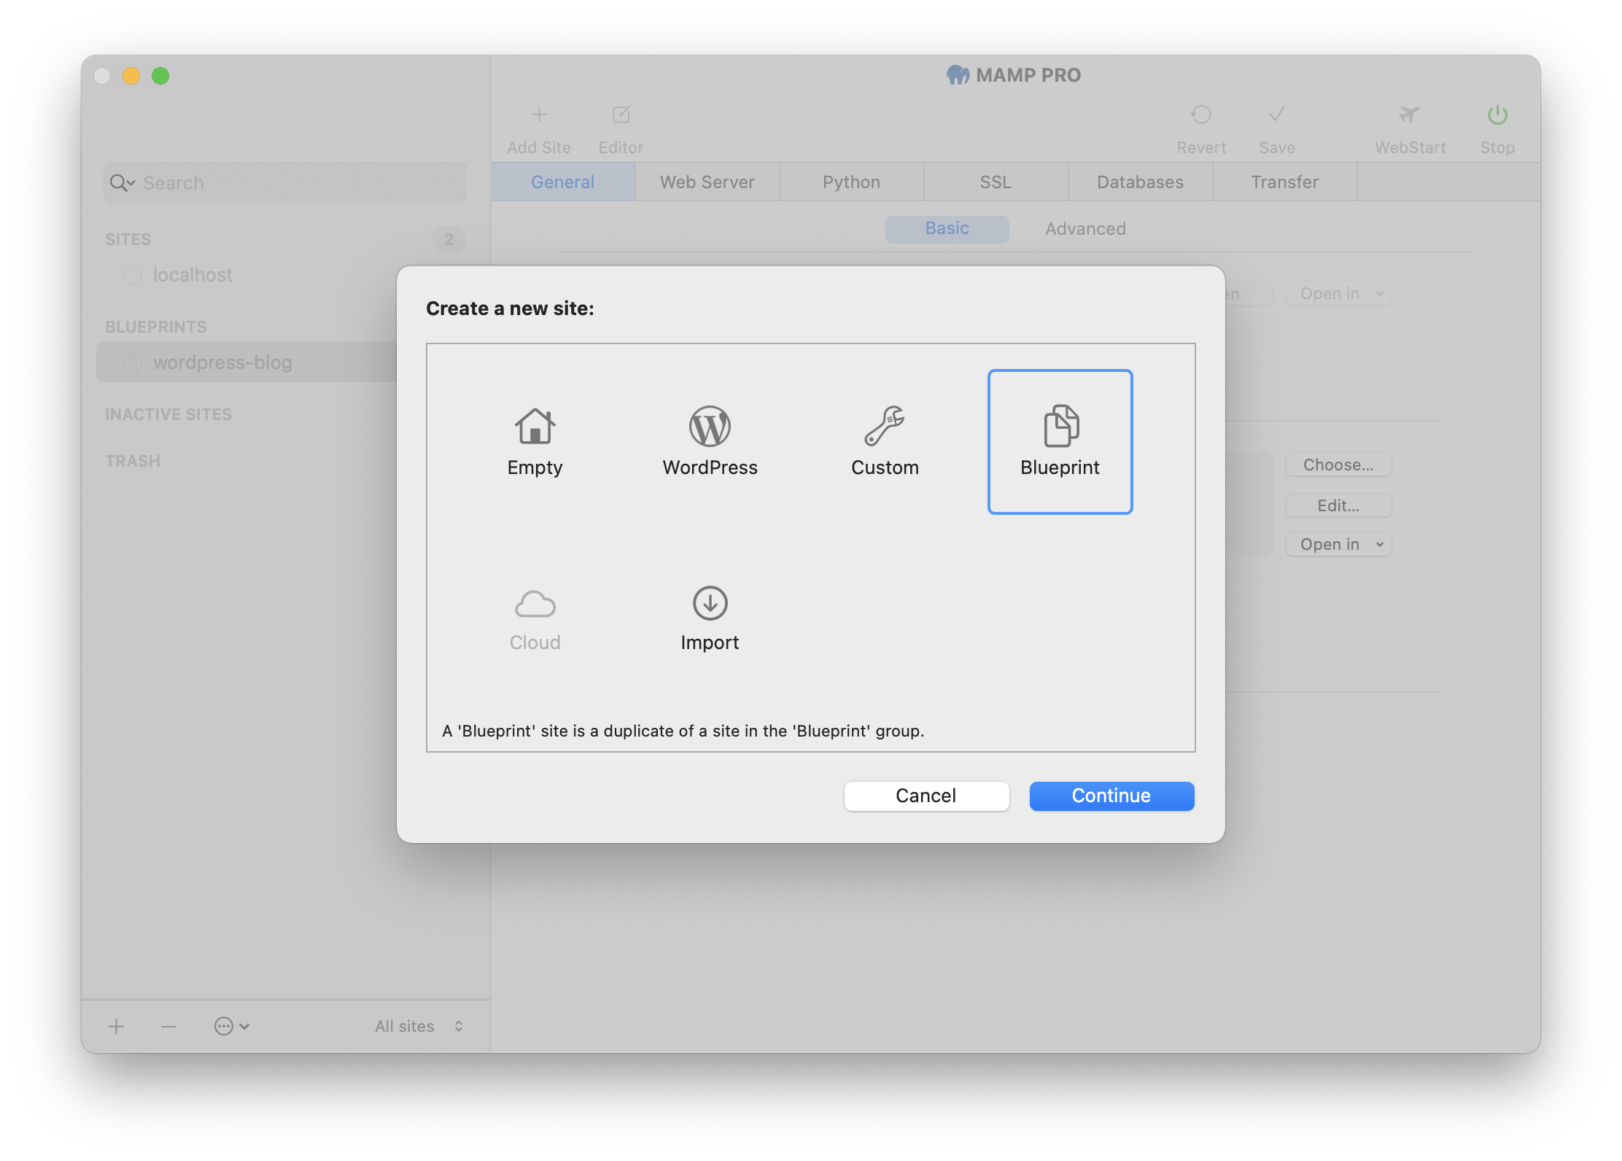Click the Stop power icon
The image size is (1622, 1161).
[x=1497, y=114]
